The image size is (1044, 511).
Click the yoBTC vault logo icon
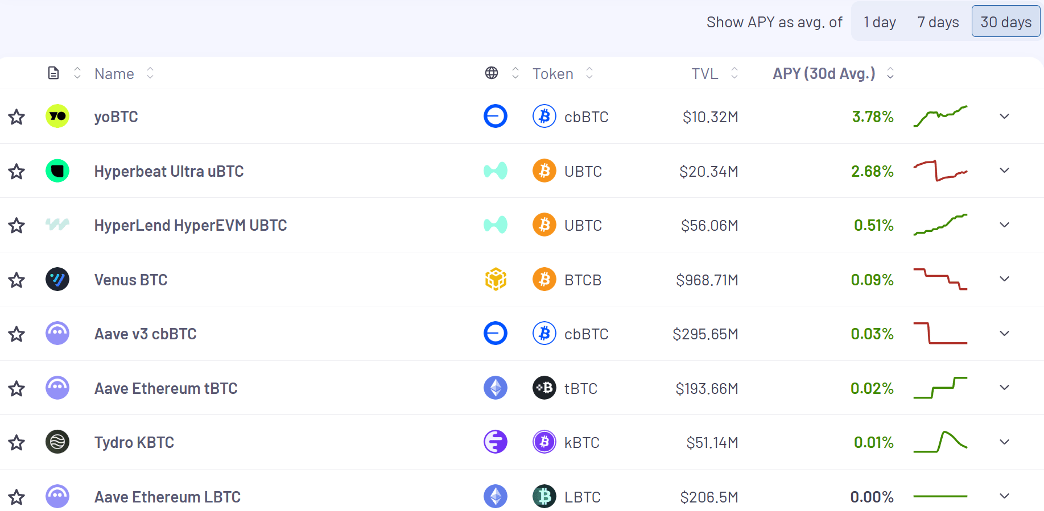click(x=57, y=117)
